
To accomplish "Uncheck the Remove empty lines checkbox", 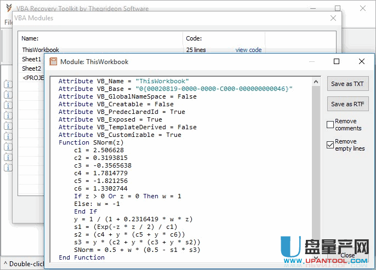I will [x=330, y=145].
